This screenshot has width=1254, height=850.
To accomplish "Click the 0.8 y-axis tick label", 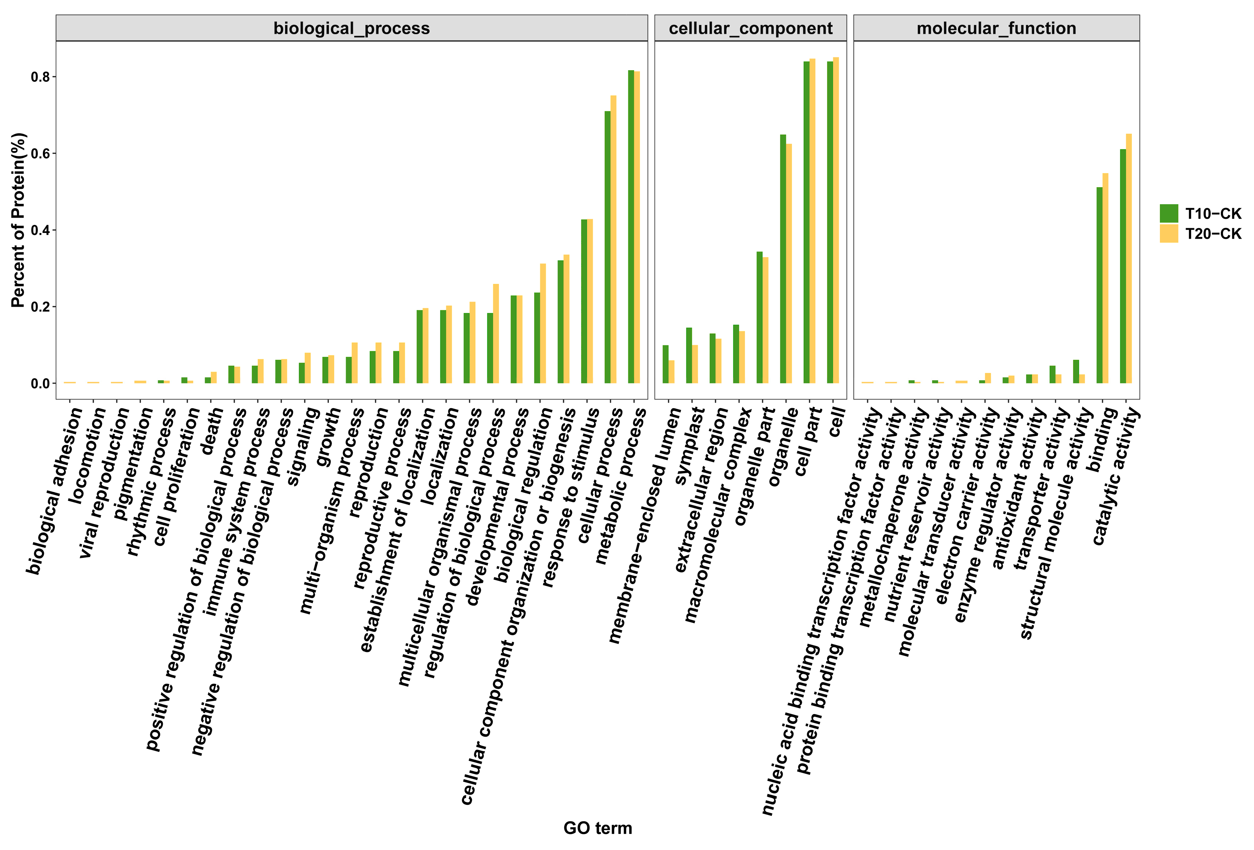I will [40, 77].
